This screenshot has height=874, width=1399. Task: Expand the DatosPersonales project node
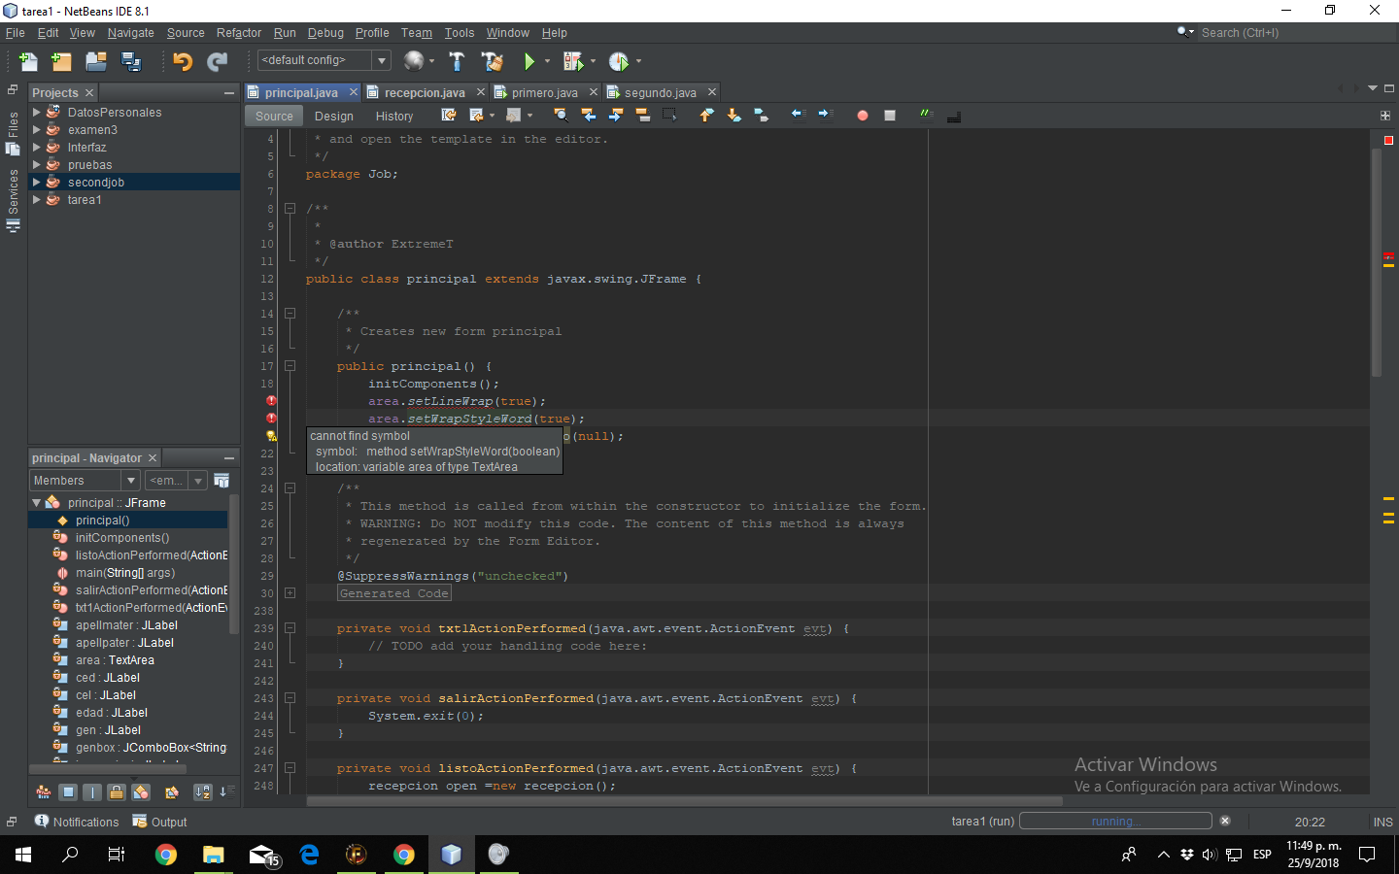pyautogui.click(x=37, y=112)
